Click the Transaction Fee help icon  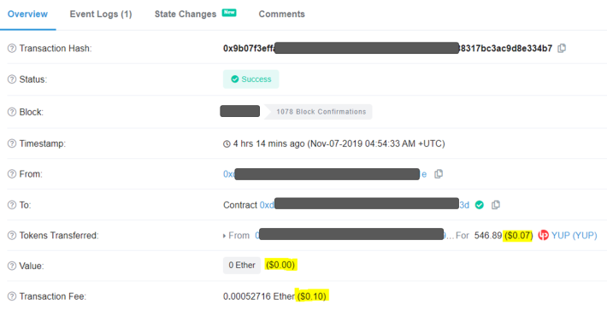coord(12,296)
